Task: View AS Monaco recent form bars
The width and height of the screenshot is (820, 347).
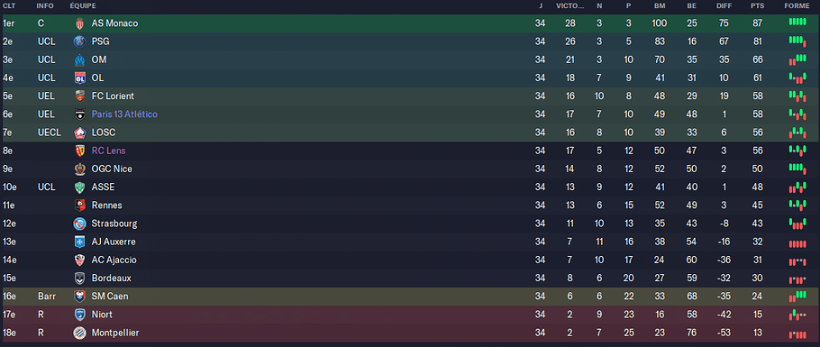Action: (x=797, y=22)
